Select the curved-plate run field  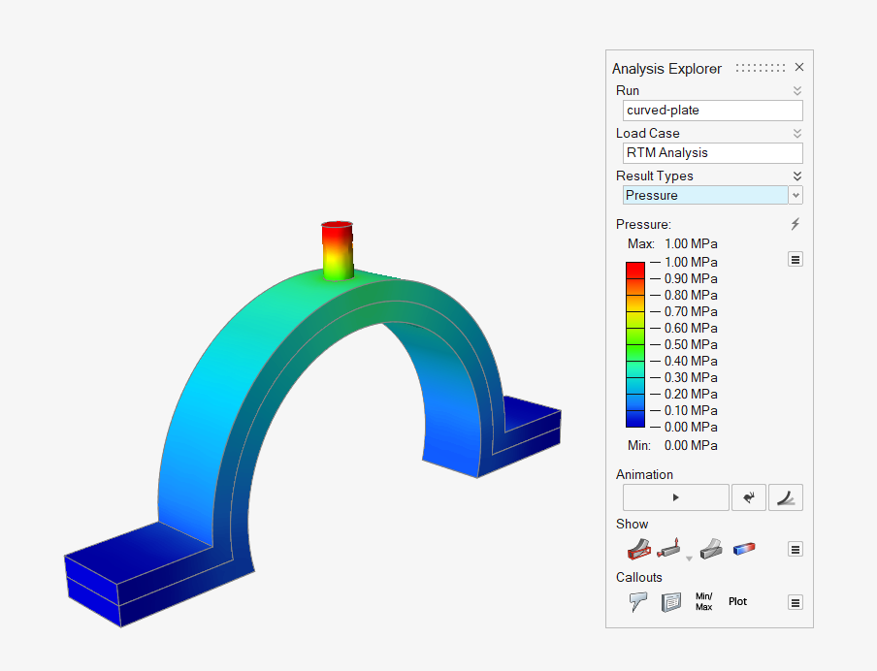coord(712,111)
